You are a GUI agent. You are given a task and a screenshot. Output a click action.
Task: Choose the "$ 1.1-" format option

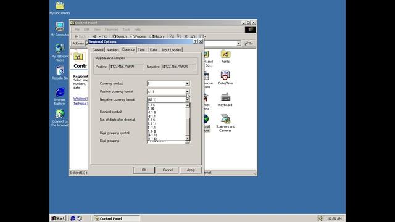pyautogui.click(x=152, y=123)
